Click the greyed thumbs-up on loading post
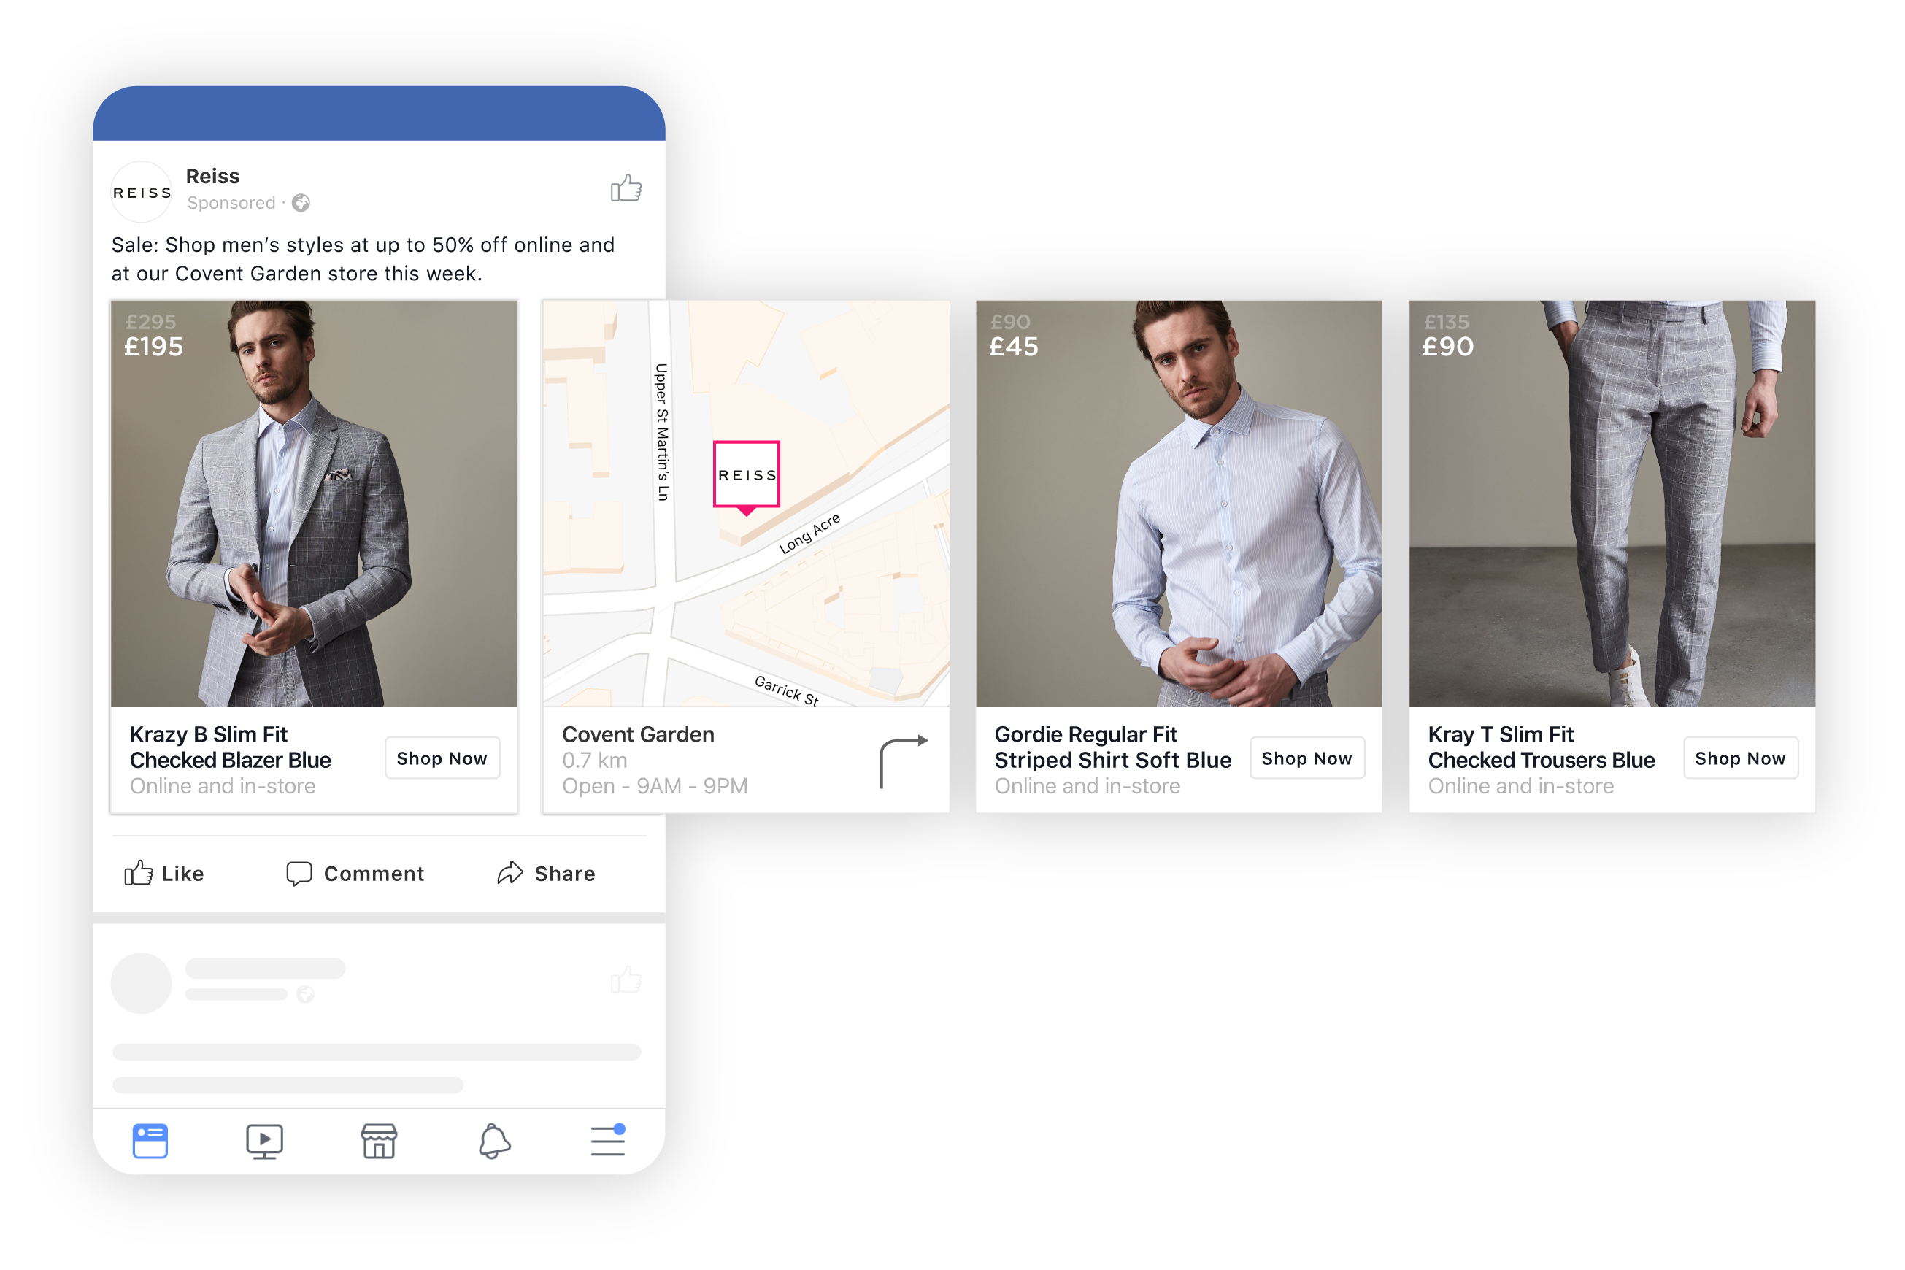The height and width of the screenshot is (1270, 1905). tap(626, 980)
